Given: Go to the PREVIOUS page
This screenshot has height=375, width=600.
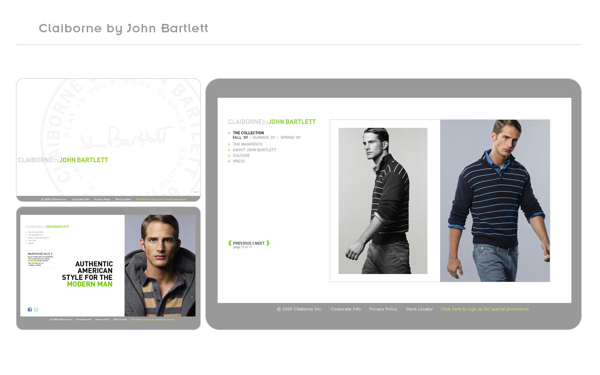Looking at the screenshot, I should click(242, 243).
